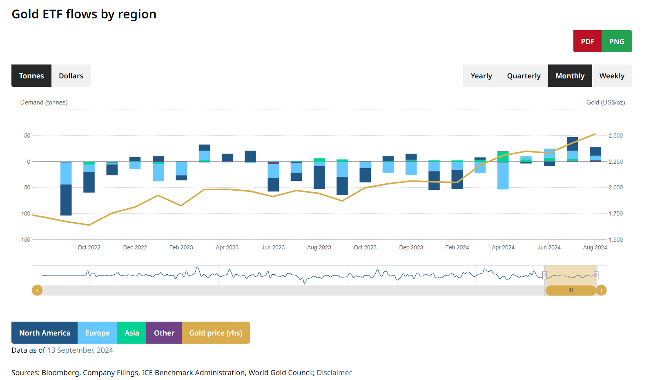
Task: Switch to Quarterly view
Action: tap(524, 76)
